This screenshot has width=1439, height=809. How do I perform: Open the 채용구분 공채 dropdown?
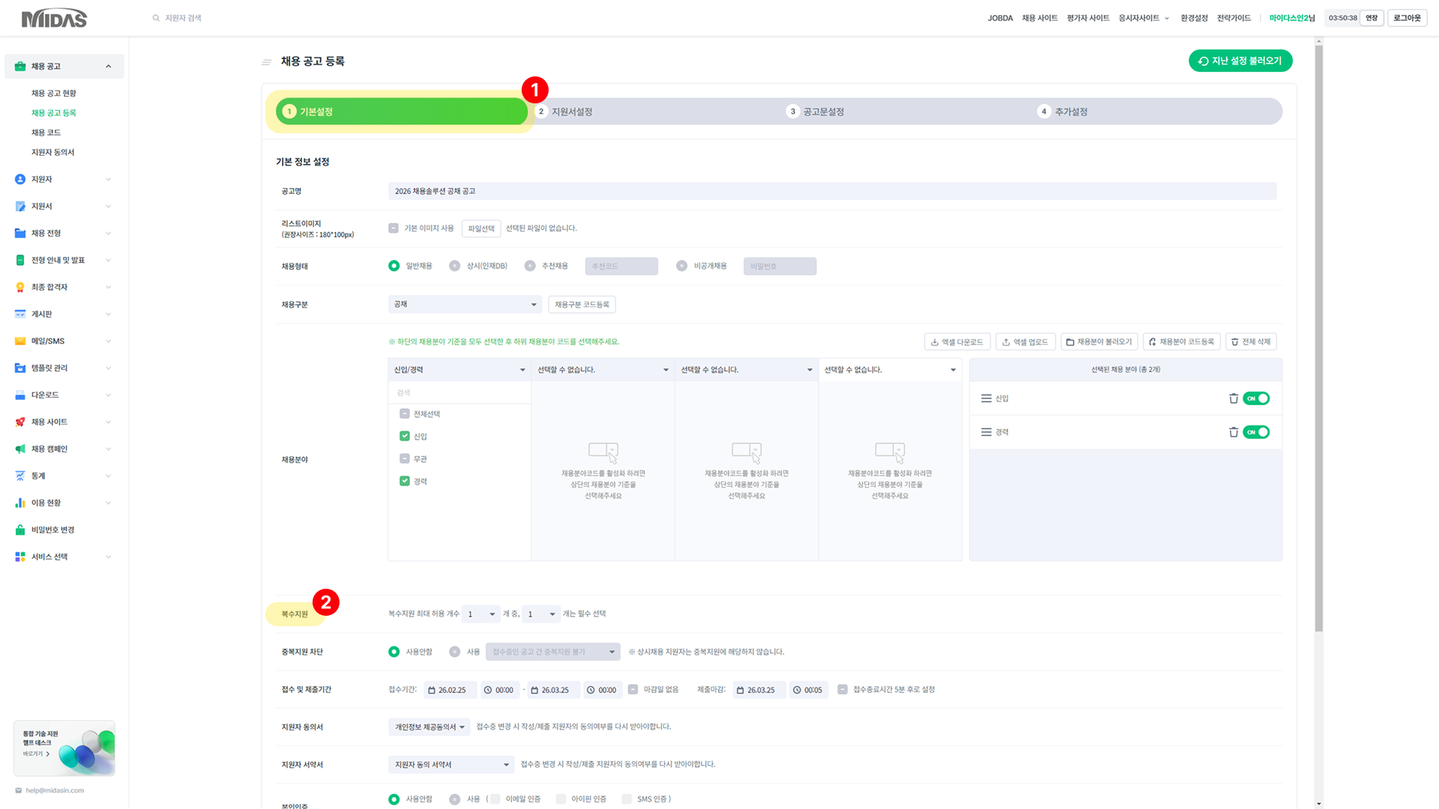click(465, 304)
